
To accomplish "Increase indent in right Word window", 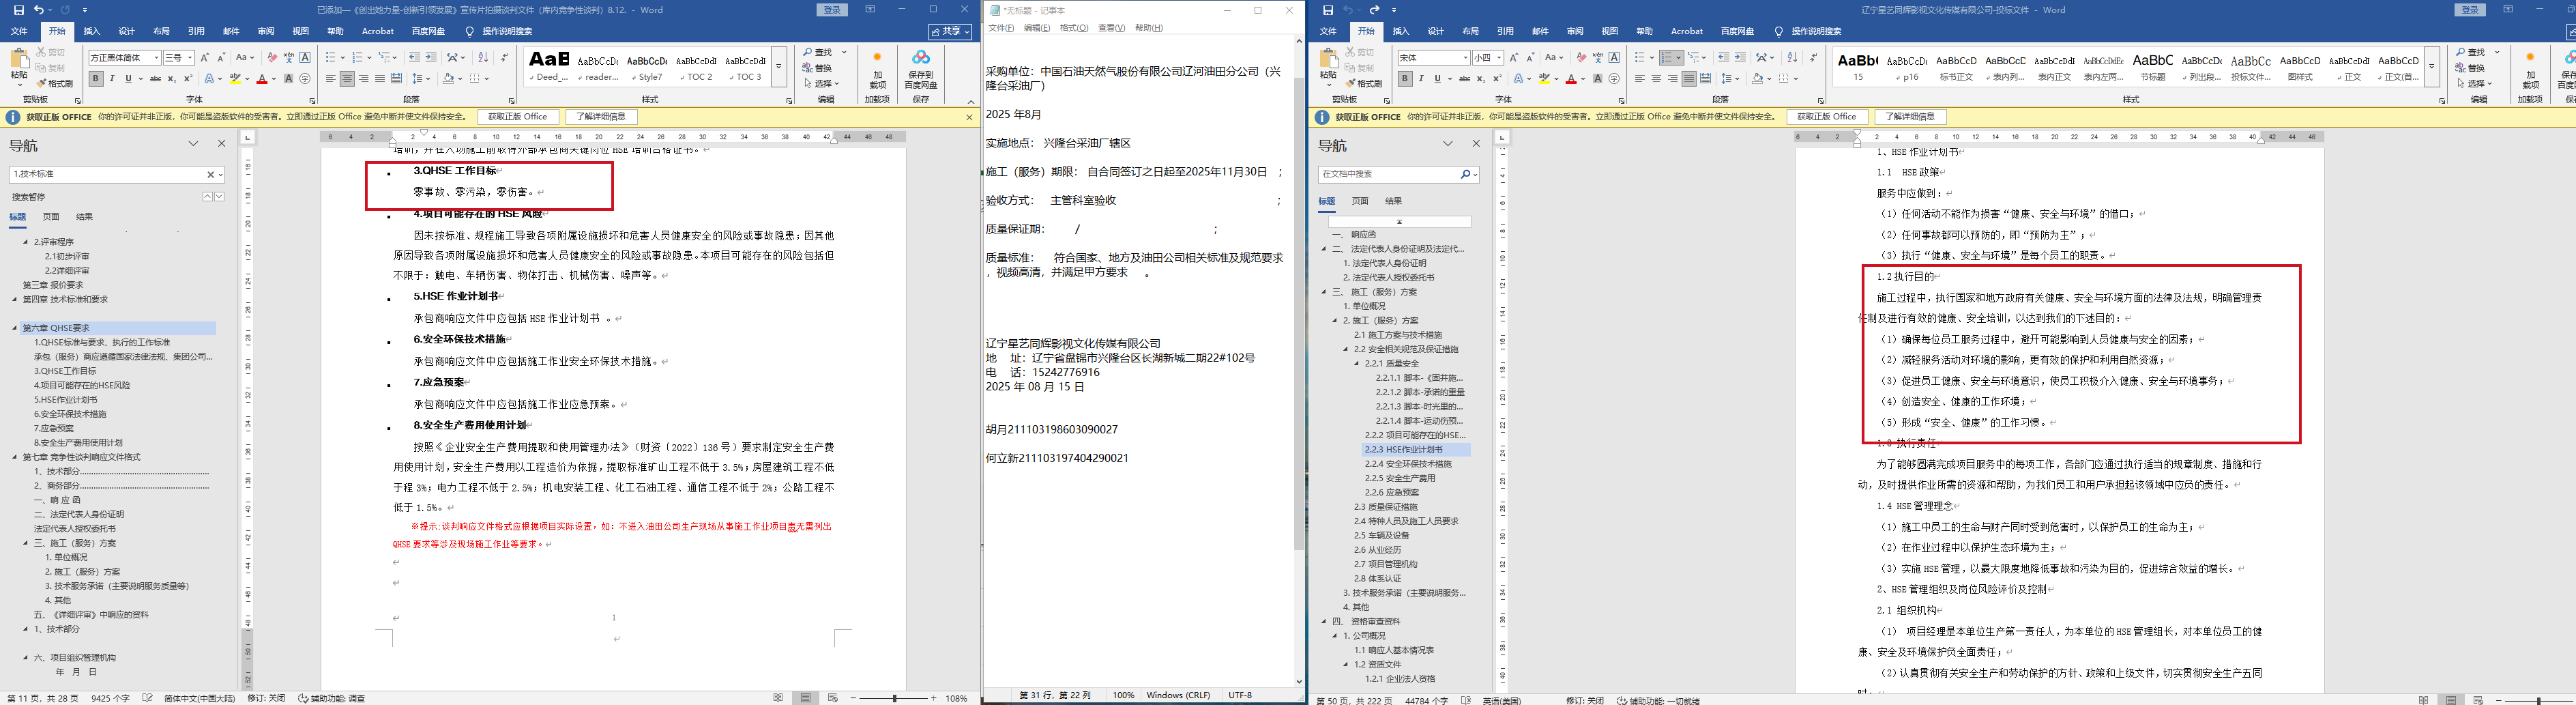I will click(1740, 57).
